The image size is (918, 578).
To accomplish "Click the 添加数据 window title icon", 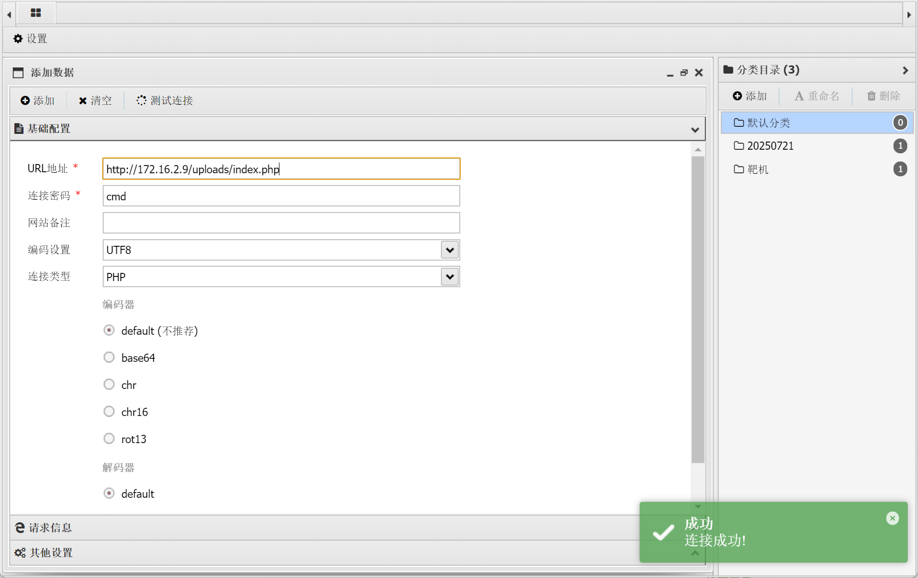I will coord(18,73).
